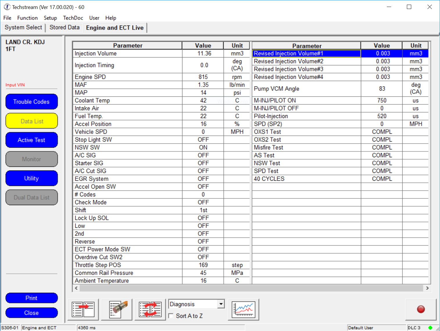
Task: Click the clear data eraser icon
Action: coord(117,310)
